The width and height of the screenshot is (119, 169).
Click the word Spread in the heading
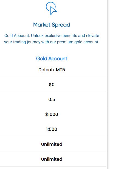61,25
